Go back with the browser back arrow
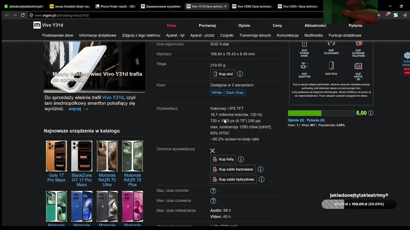This screenshot has width=410, height=230. (7, 15)
